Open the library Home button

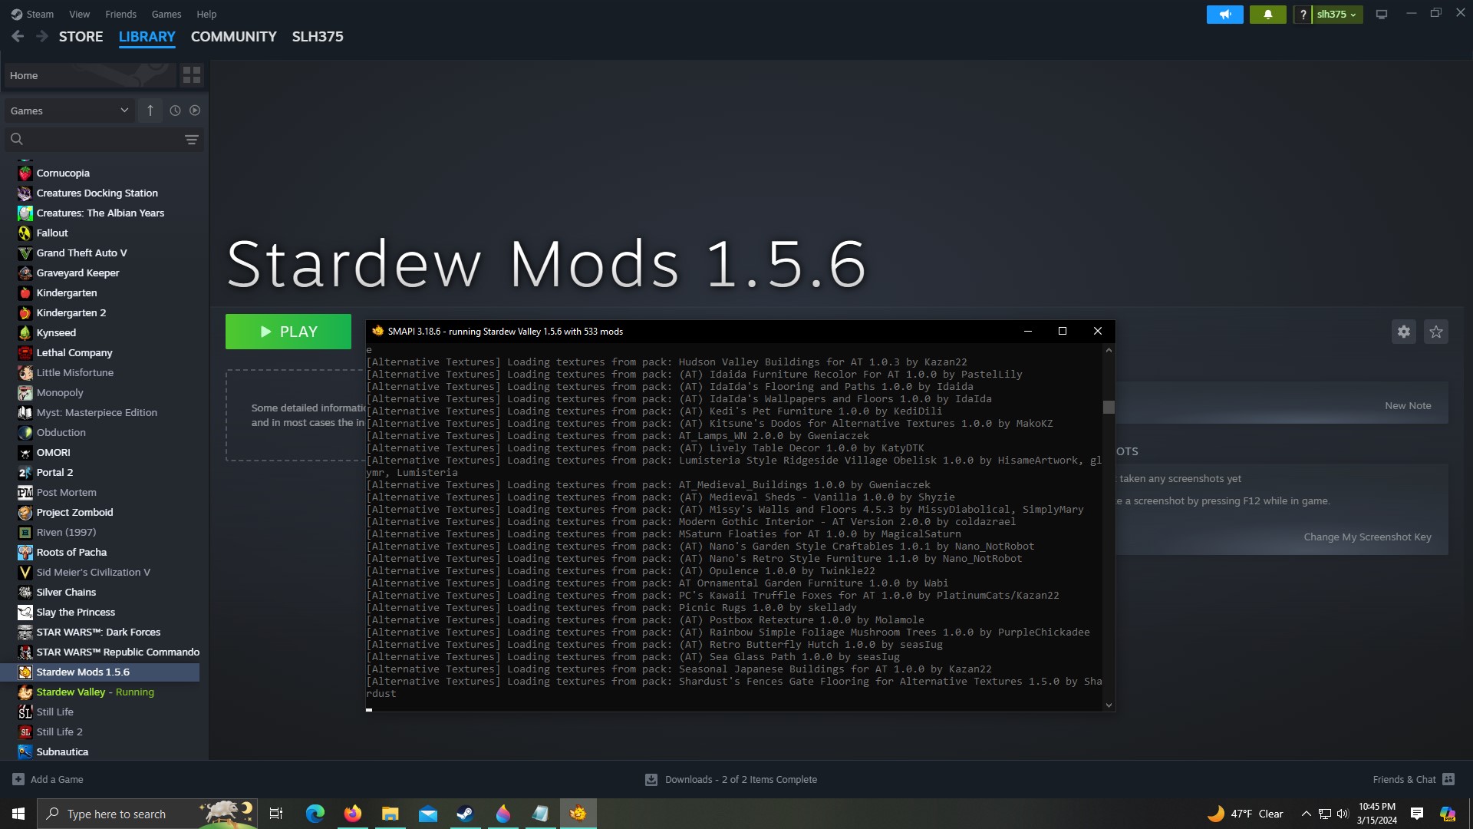tap(90, 75)
